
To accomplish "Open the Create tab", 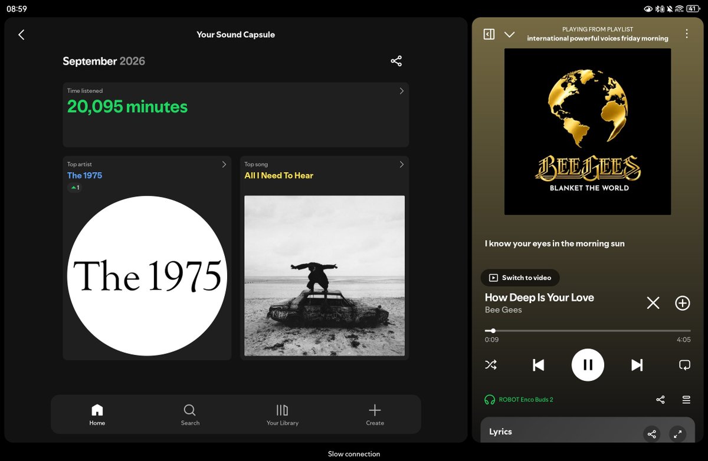I will click(375, 414).
